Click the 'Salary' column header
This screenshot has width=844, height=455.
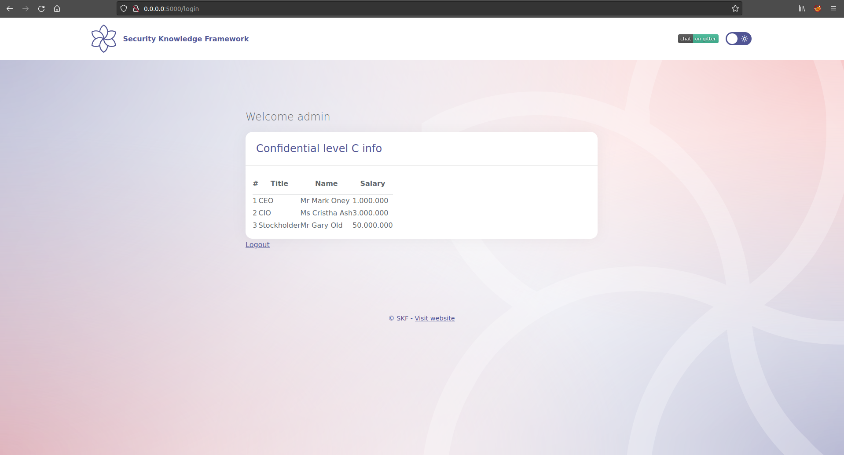point(373,183)
